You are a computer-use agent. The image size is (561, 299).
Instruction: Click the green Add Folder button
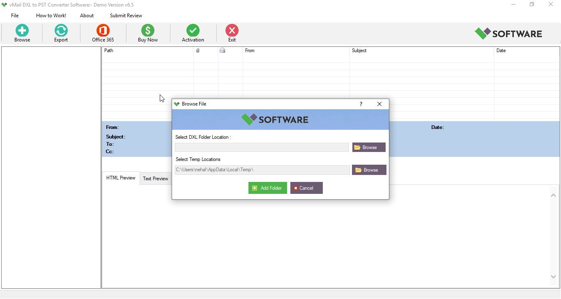268,188
